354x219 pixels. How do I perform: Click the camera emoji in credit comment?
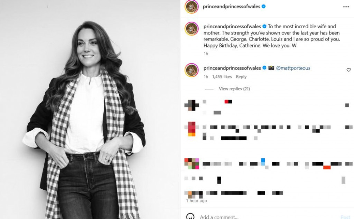pyautogui.click(x=271, y=68)
